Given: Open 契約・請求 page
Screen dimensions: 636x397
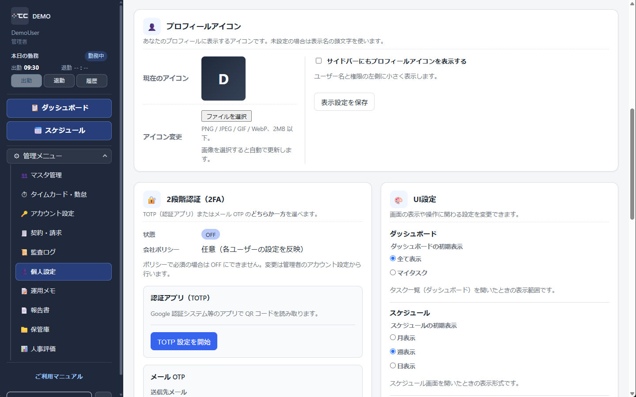Looking at the screenshot, I should click(x=64, y=233).
